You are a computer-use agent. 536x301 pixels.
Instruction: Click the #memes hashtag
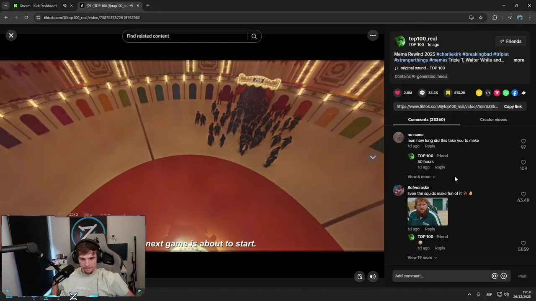[x=438, y=60]
